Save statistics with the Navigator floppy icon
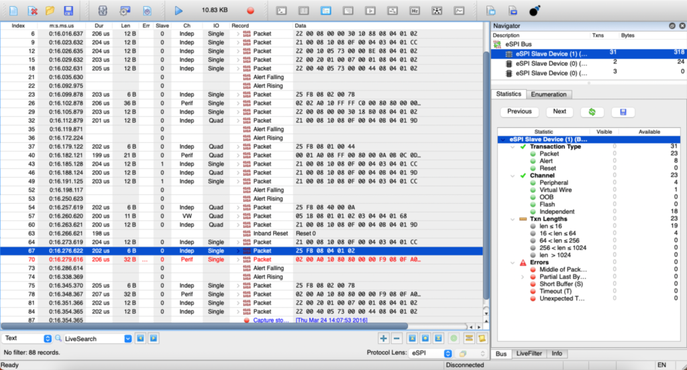This screenshot has height=370, width=687. tap(623, 112)
